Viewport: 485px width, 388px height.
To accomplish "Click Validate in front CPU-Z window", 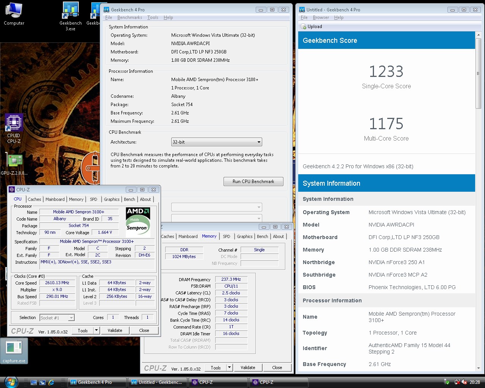I will coord(115,330).
